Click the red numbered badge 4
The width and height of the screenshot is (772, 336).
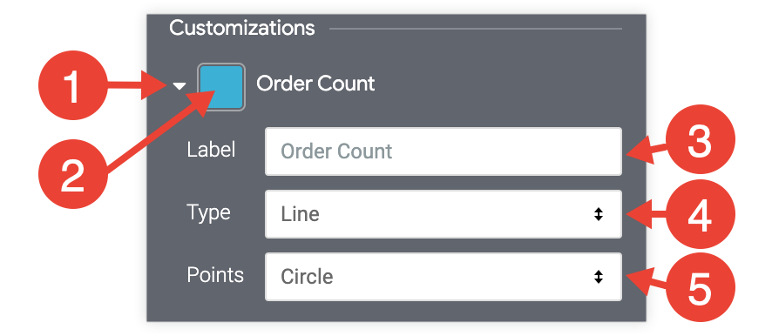[700, 214]
